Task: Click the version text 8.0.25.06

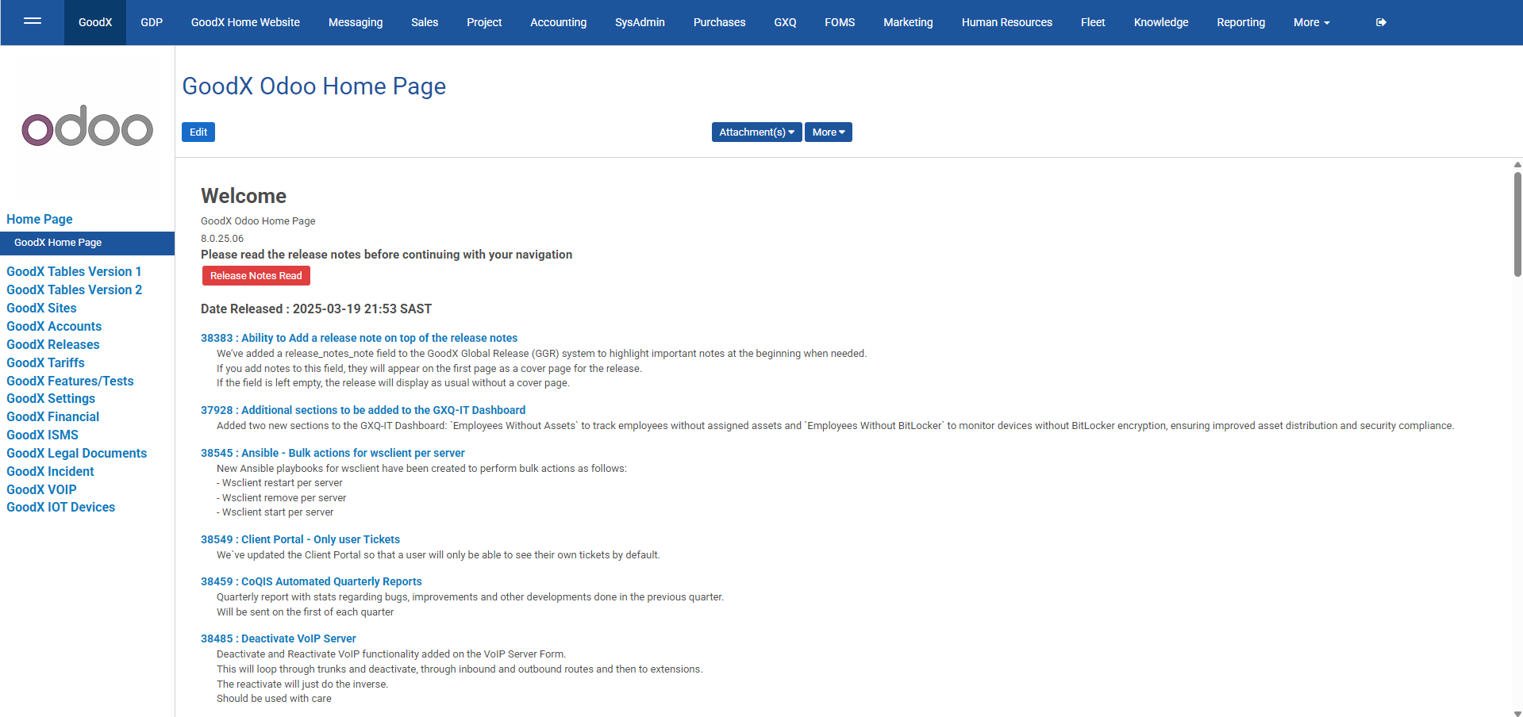Action: click(x=222, y=239)
